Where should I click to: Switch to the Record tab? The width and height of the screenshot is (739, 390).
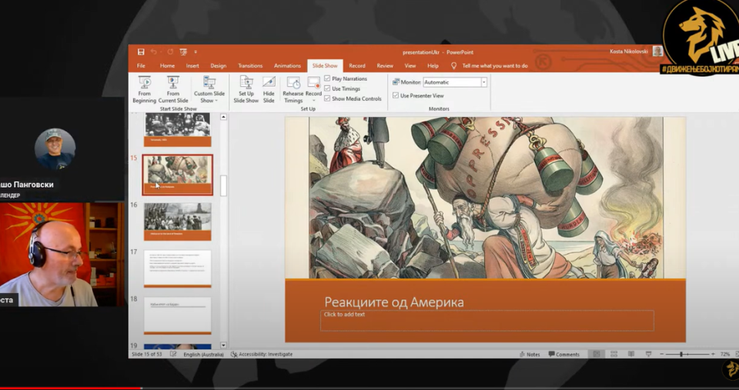(x=356, y=66)
